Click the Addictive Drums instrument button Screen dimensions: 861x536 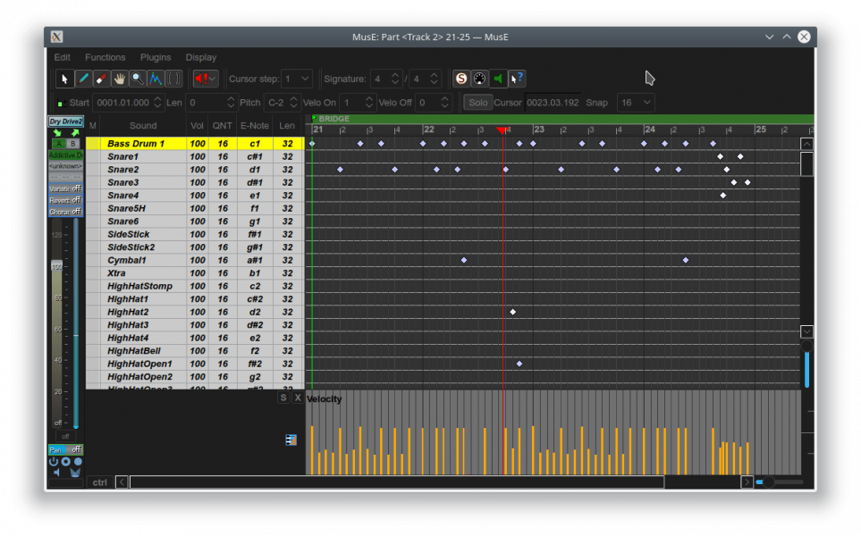click(65, 155)
